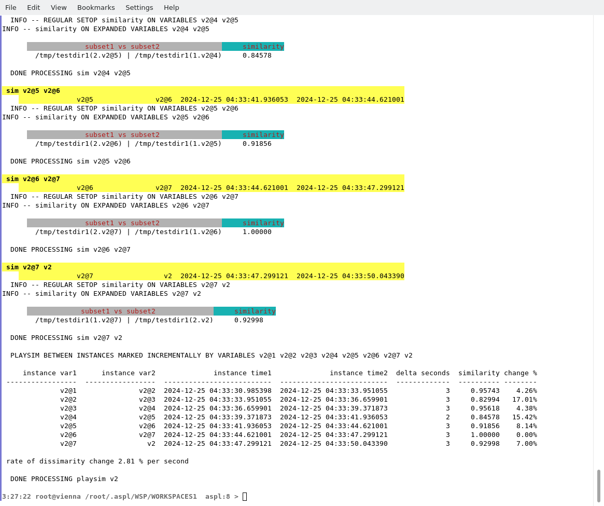The image size is (604, 506).
Task: Click the highlighted 'sim v2@7 v2' header
Action: click(x=29, y=267)
